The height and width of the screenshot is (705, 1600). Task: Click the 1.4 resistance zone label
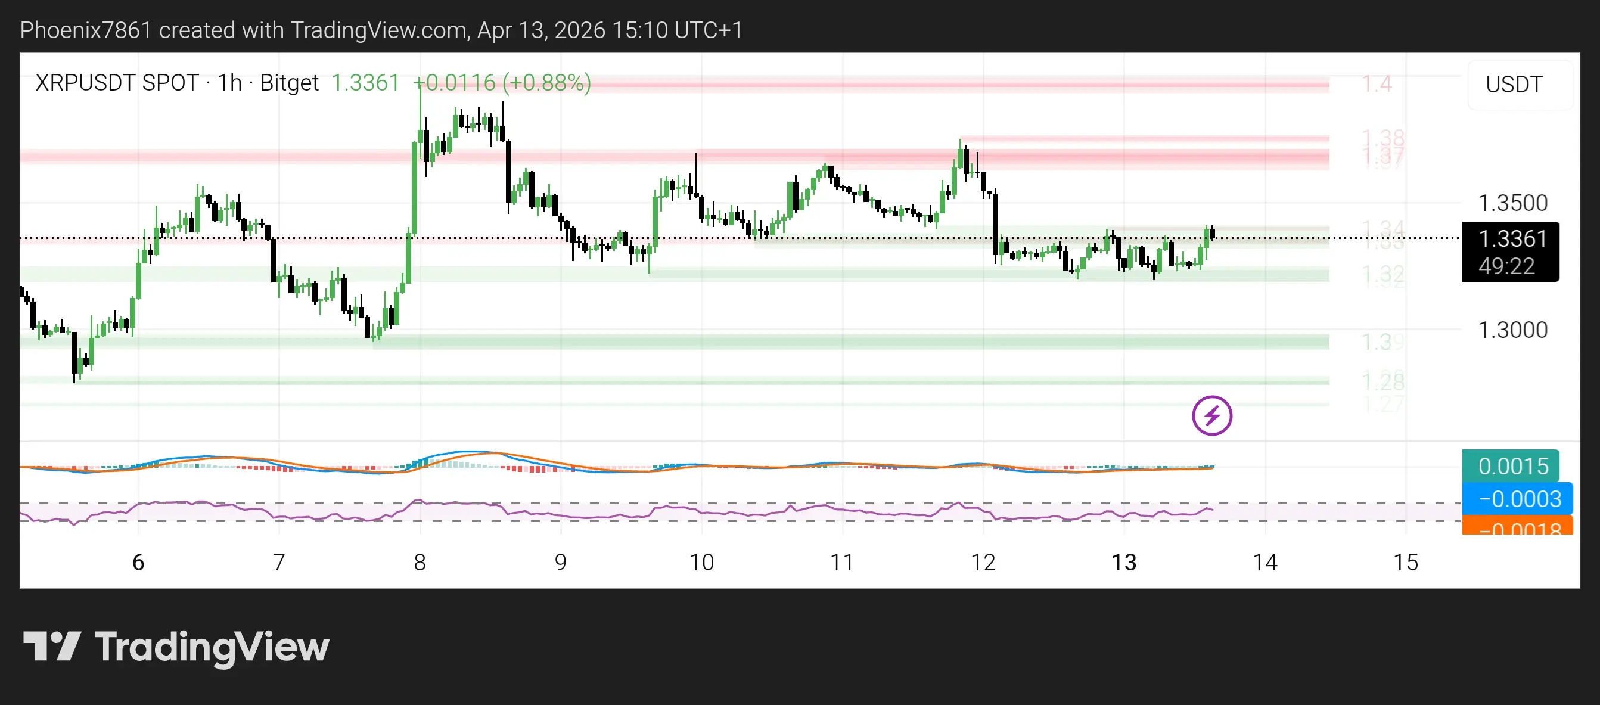pos(1377,84)
